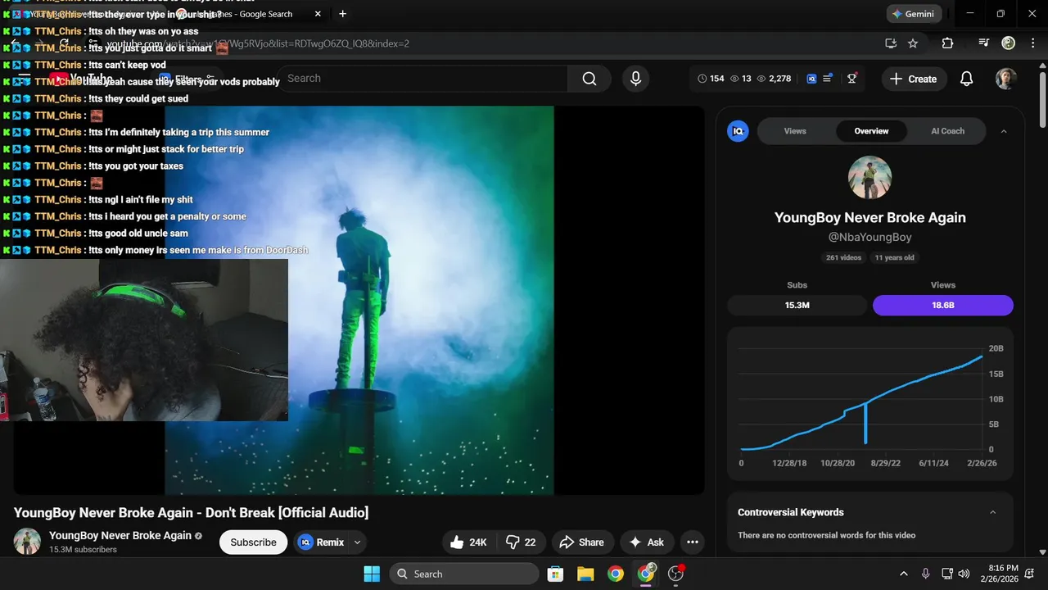Open the Remix button dropdown arrow
This screenshot has height=590, width=1048.
tap(357, 542)
